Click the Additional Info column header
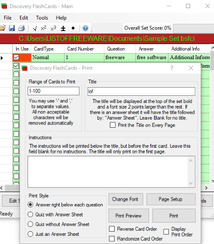 (x=189, y=49)
